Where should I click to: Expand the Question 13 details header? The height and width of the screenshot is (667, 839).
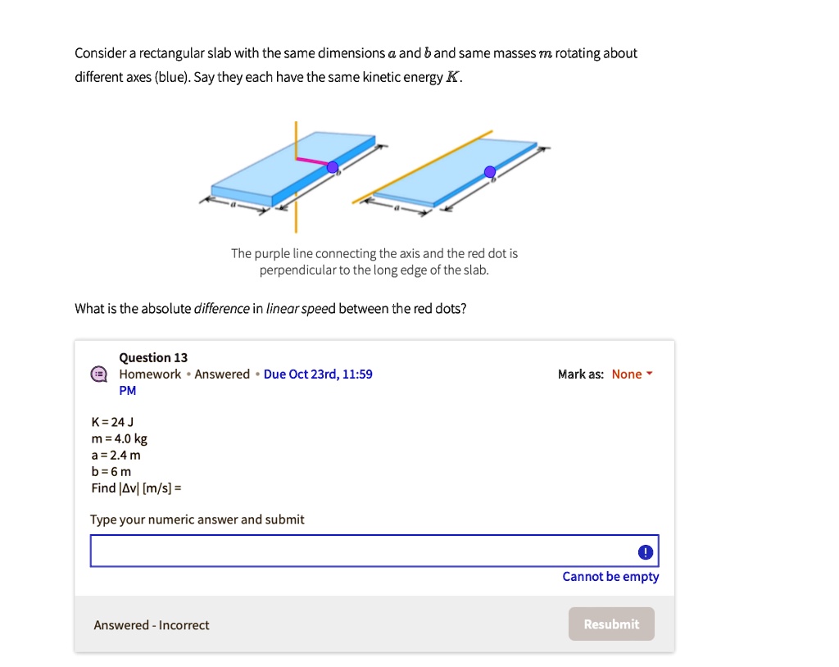[x=153, y=357]
